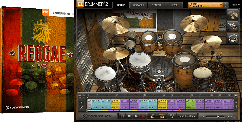Hit the right rack tom

172,39
